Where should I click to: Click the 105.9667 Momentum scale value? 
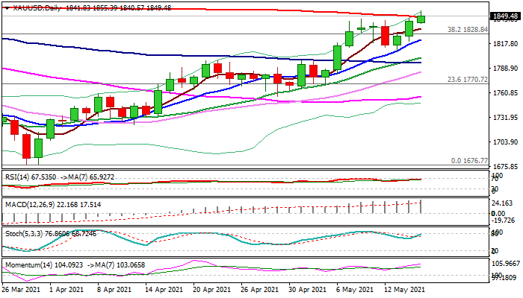(x=504, y=263)
